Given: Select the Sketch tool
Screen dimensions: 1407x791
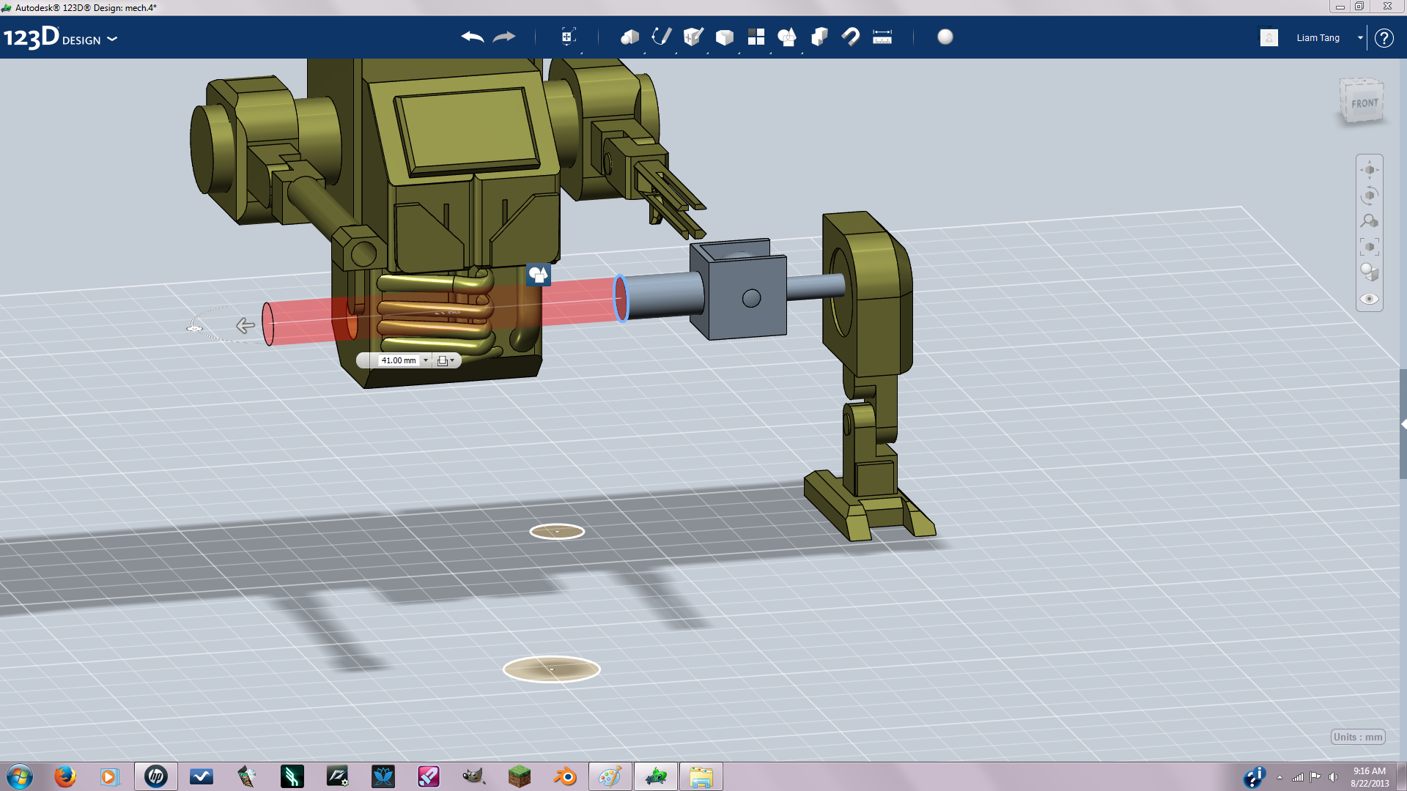Looking at the screenshot, I should click(x=661, y=37).
